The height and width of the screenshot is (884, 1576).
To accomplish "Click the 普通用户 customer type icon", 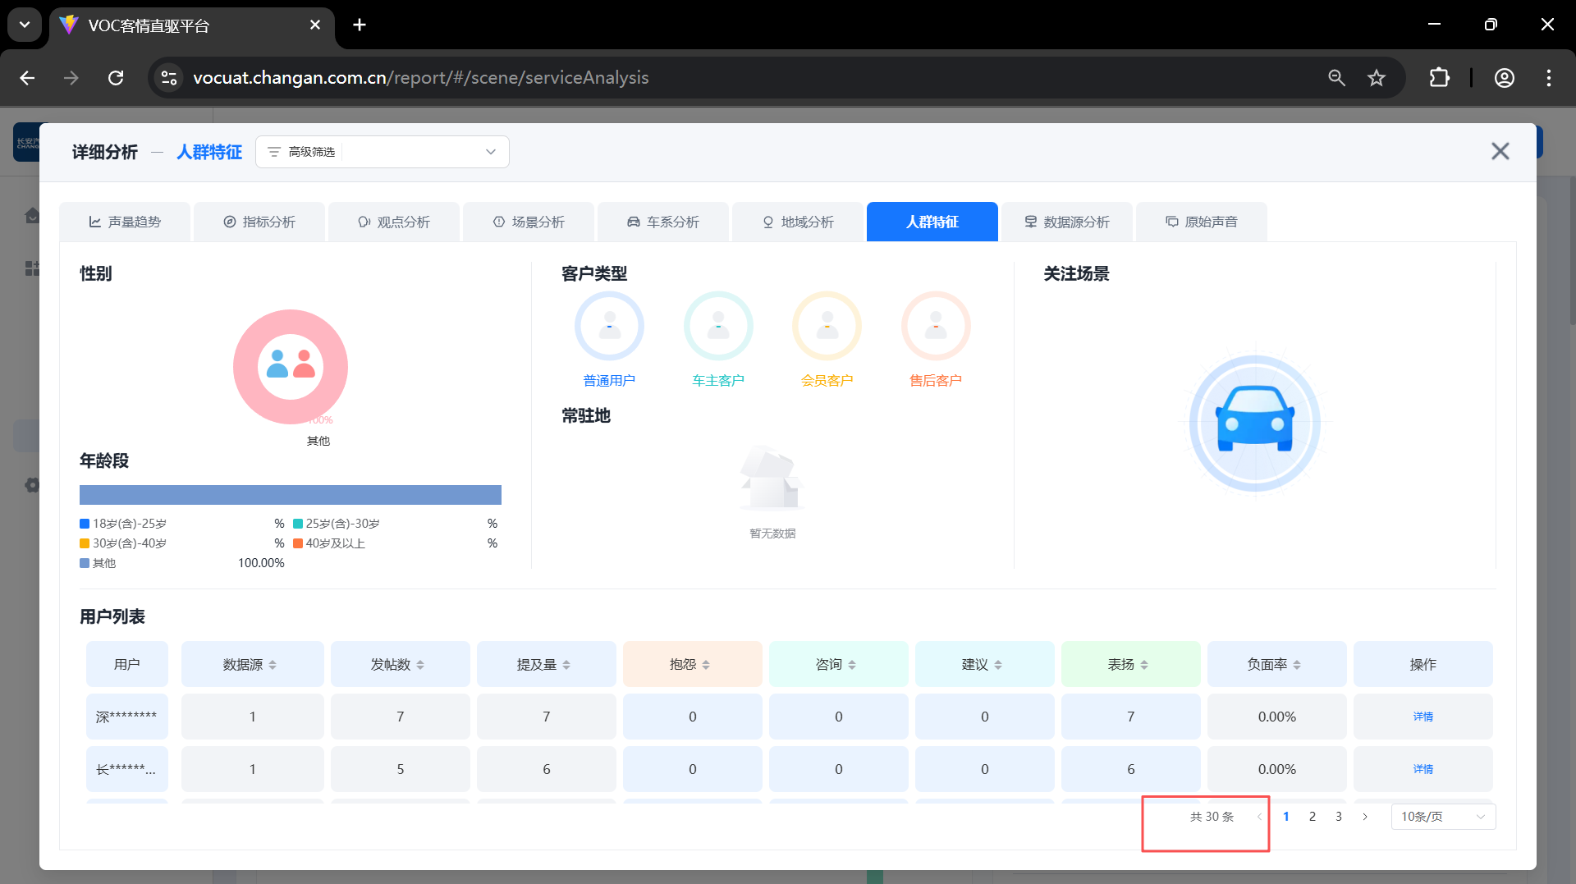I will (x=609, y=327).
